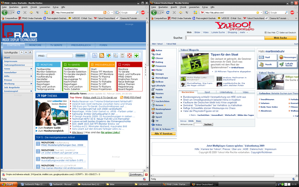This screenshot has height=187, width=299.
Task: Close the NoScript notification bar
Action: click(146, 175)
